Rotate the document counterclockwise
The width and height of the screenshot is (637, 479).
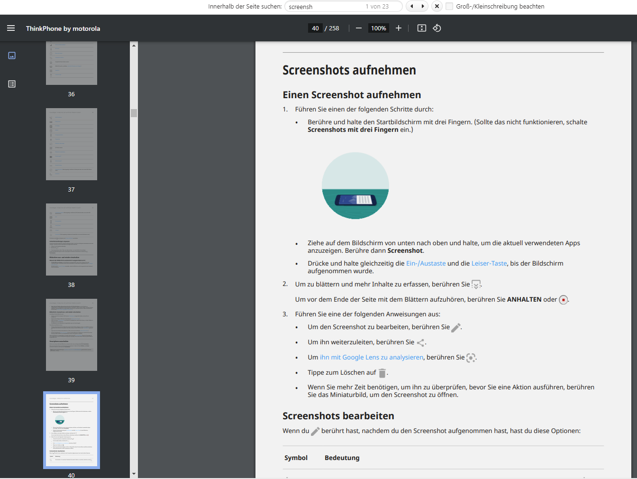pos(437,28)
